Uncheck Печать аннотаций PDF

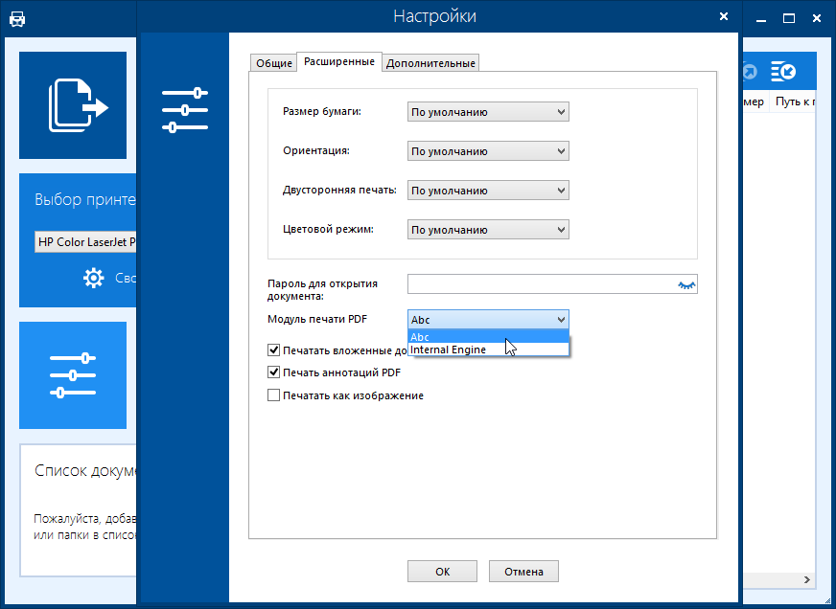click(x=273, y=372)
